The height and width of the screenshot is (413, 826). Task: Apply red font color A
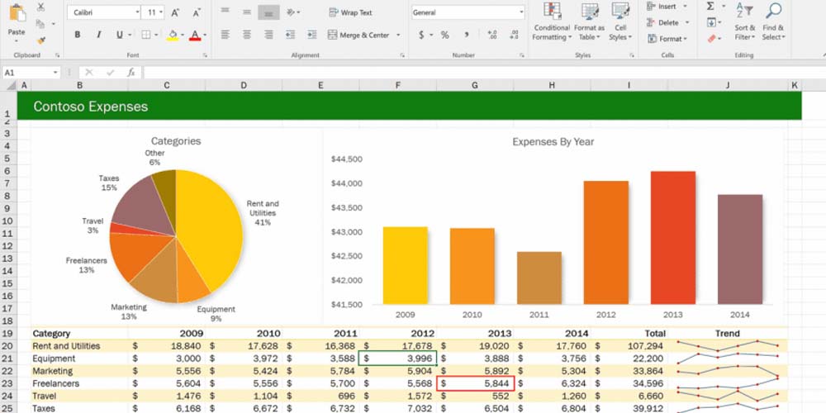pos(195,36)
